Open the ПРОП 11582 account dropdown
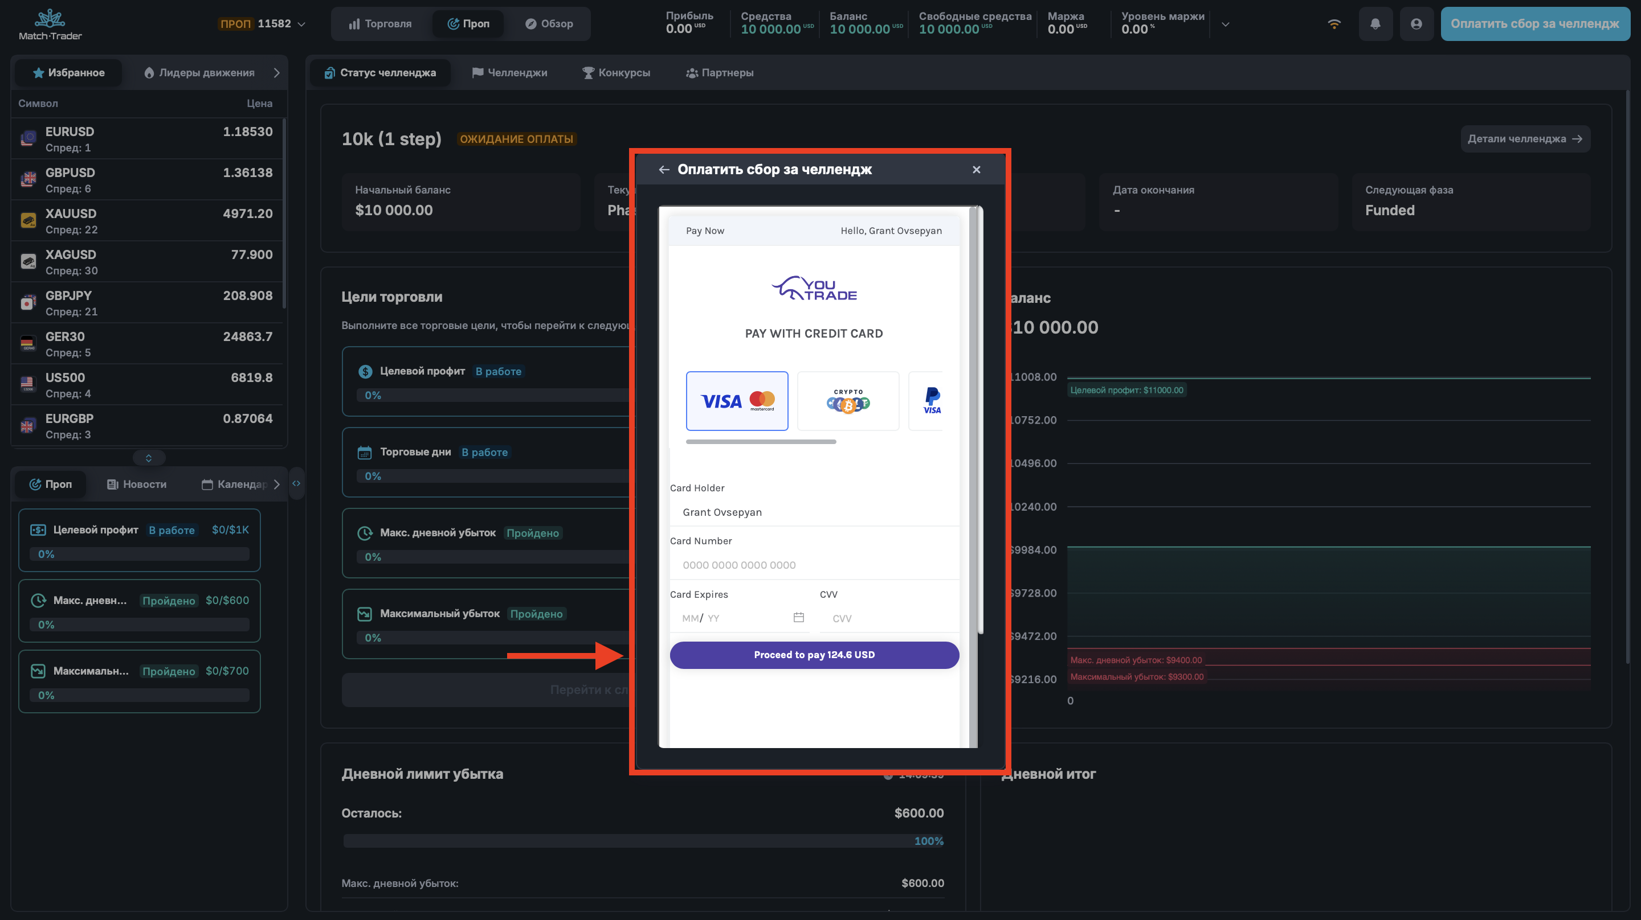This screenshot has height=920, width=1641. 261,24
